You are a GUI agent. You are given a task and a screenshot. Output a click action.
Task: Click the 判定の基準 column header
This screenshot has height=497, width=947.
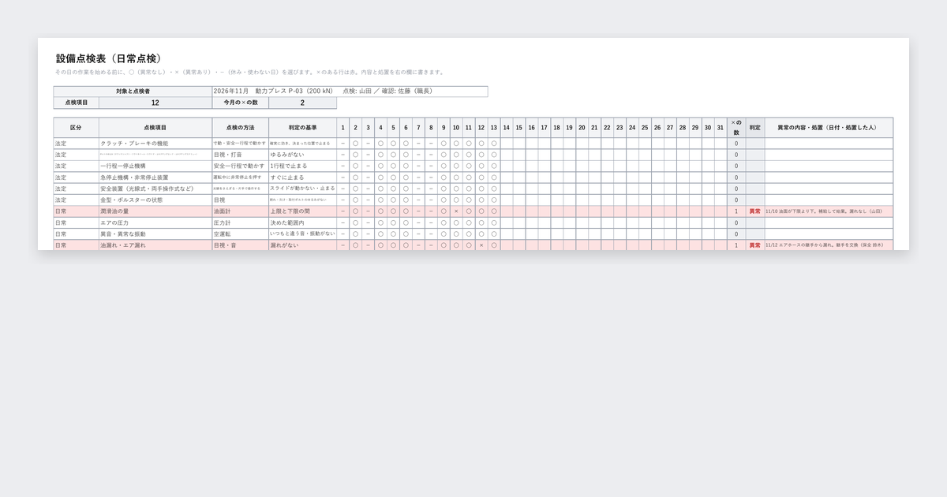coord(302,127)
